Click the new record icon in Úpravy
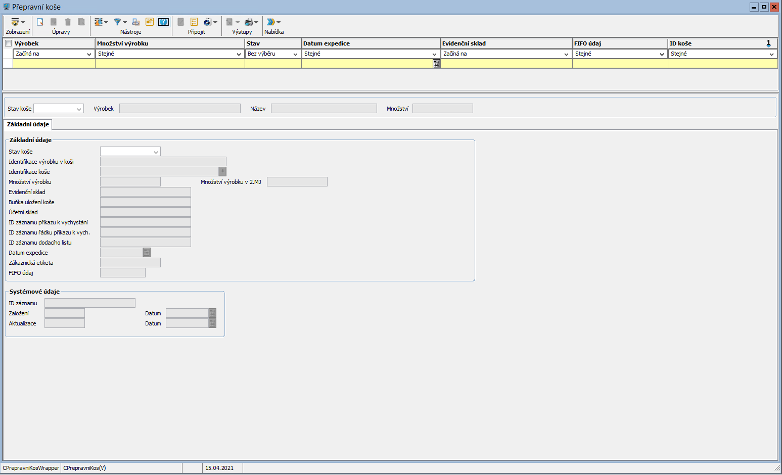Screen dimensions: 782x475 40,22
